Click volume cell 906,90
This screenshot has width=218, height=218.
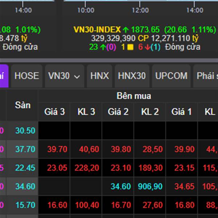pos(150,187)
